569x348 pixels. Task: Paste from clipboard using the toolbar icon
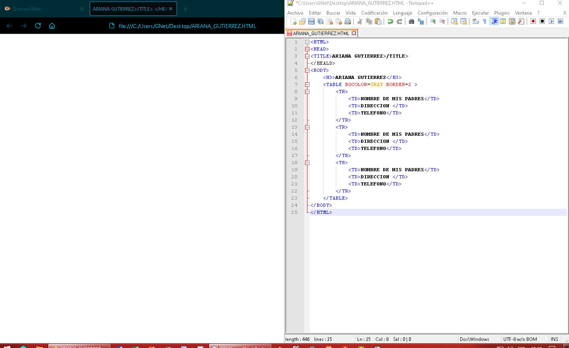click(378, 21)
